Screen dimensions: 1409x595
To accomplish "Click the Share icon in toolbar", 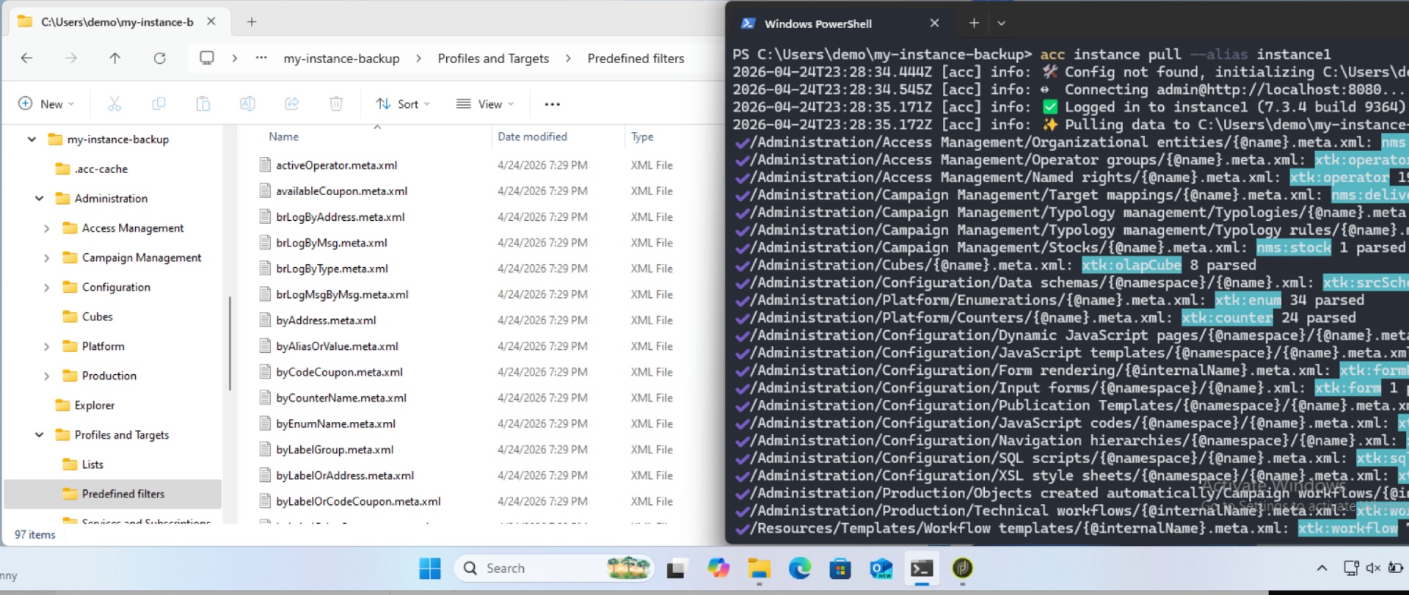I will [292, 104].
